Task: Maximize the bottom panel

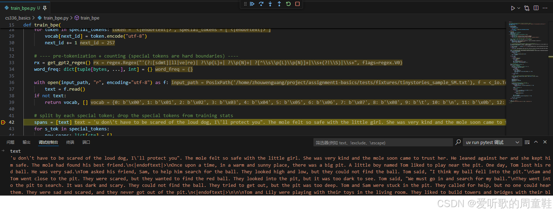Action: tap(536, 142)
